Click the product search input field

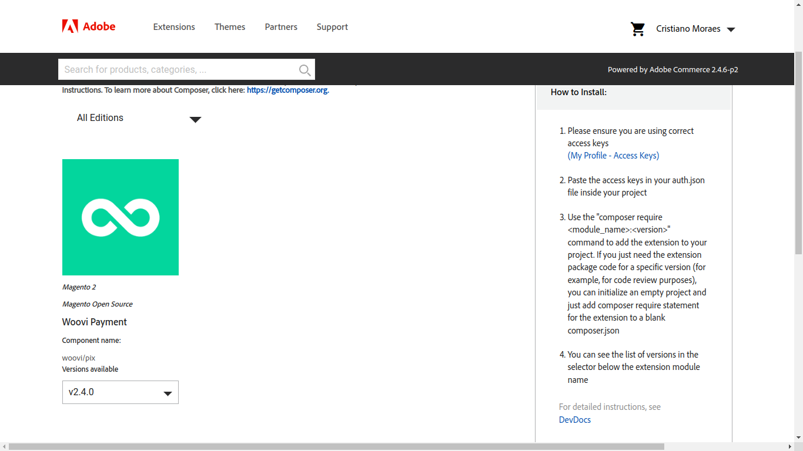[176, 69]
